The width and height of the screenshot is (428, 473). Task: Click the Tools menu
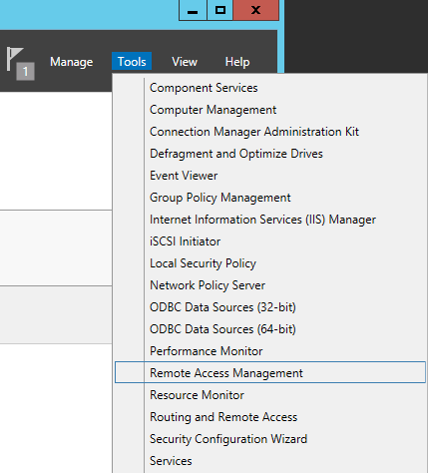132,62
